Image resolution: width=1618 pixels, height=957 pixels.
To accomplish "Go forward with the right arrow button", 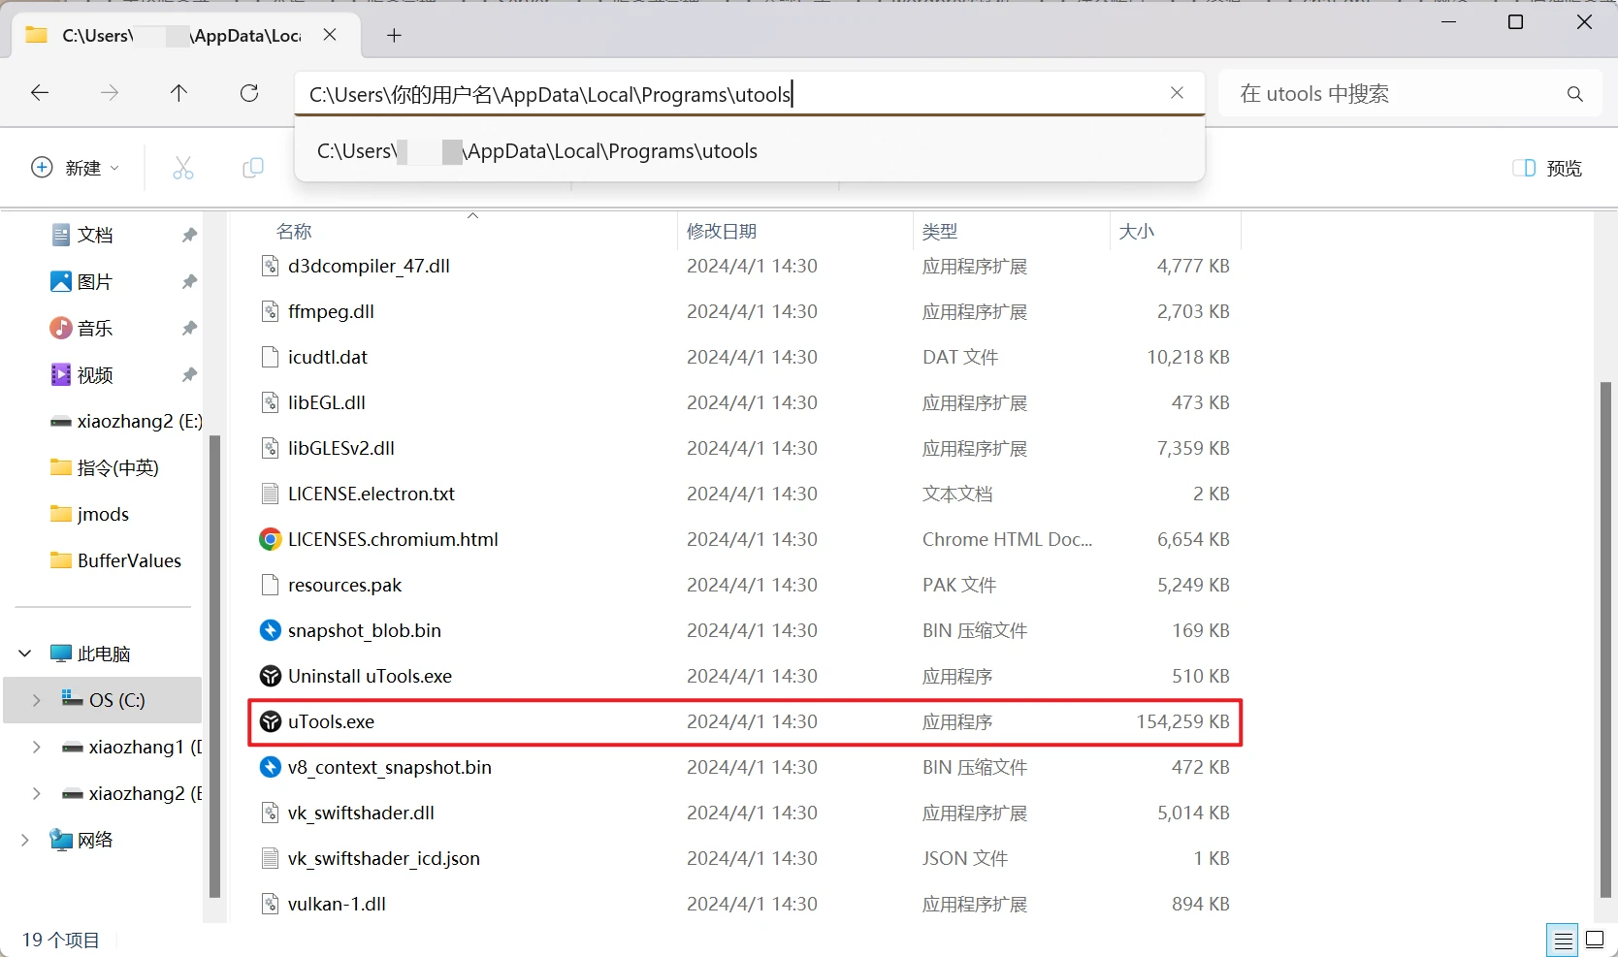I will click(110, 93).
